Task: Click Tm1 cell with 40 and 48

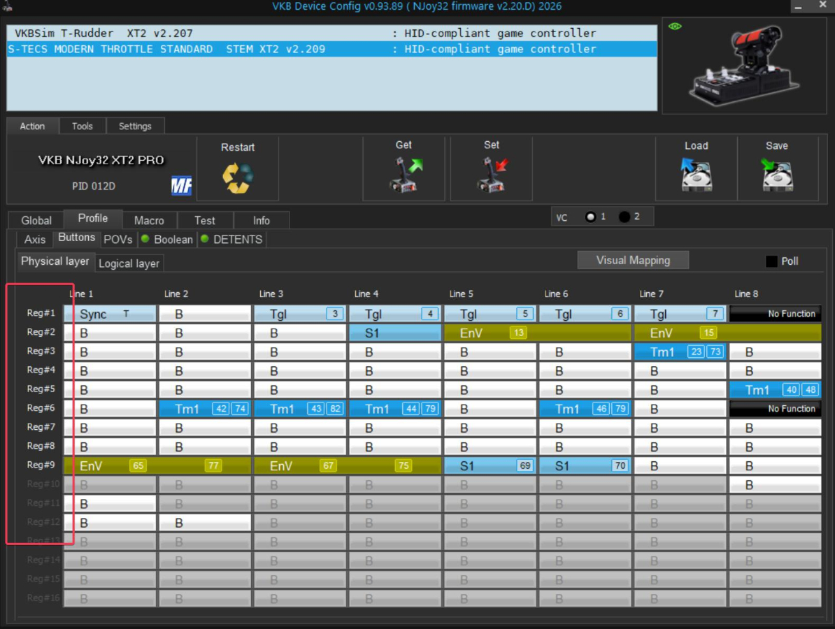Action: pyautogui.click(x=776, y=390)
